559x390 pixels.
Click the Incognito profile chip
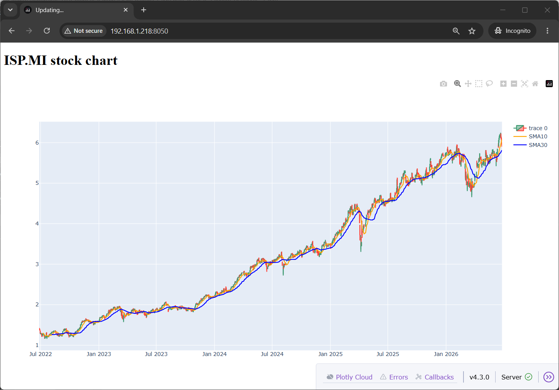[x=512, y=31]
